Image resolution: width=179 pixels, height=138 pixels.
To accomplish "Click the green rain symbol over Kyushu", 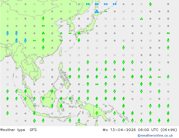I will pos(79,33).
